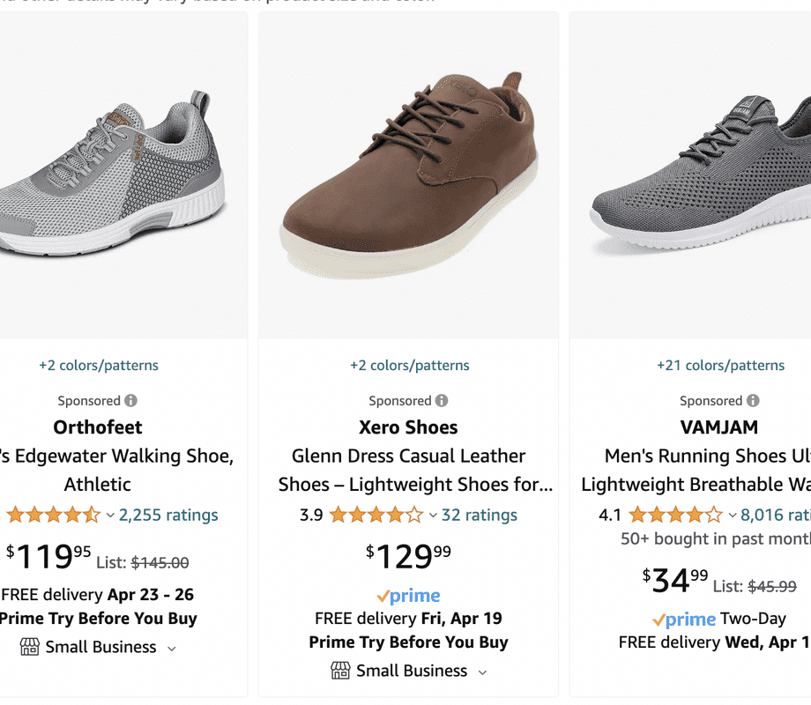Click the brown Xero leather shoe image

click(408, 176)
